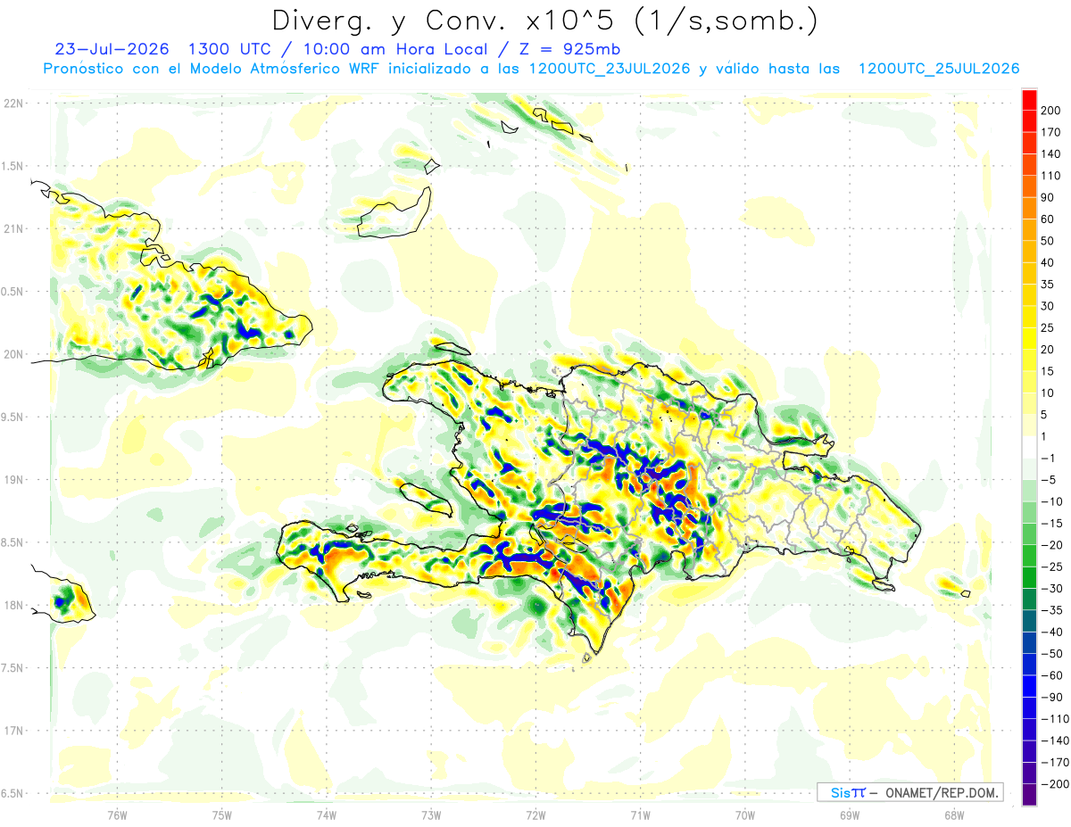
Task: Click the "70W" longitude label
Action: click(744, 815)
